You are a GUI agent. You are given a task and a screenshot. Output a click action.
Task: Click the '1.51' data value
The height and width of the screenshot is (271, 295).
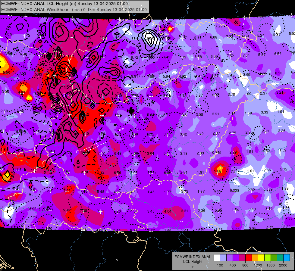click(250, 151)
